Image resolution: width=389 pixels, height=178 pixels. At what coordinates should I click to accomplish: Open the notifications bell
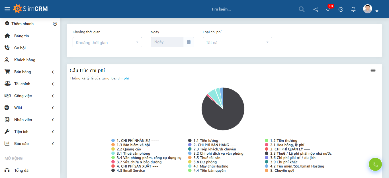(x=353, y=9)
